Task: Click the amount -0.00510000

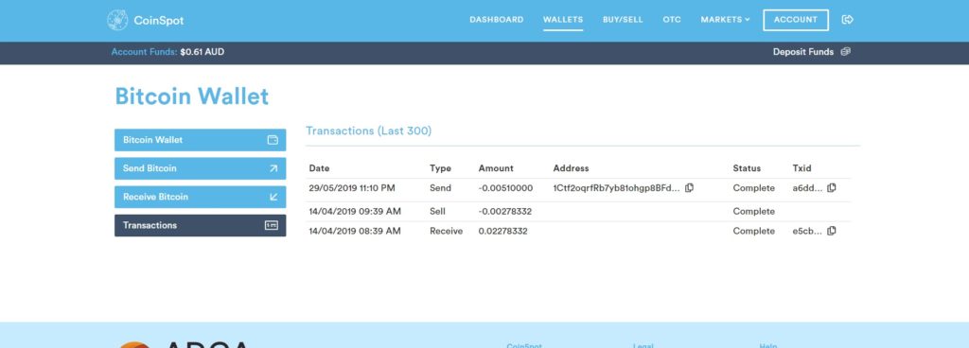Action: [x=505, y=187]
